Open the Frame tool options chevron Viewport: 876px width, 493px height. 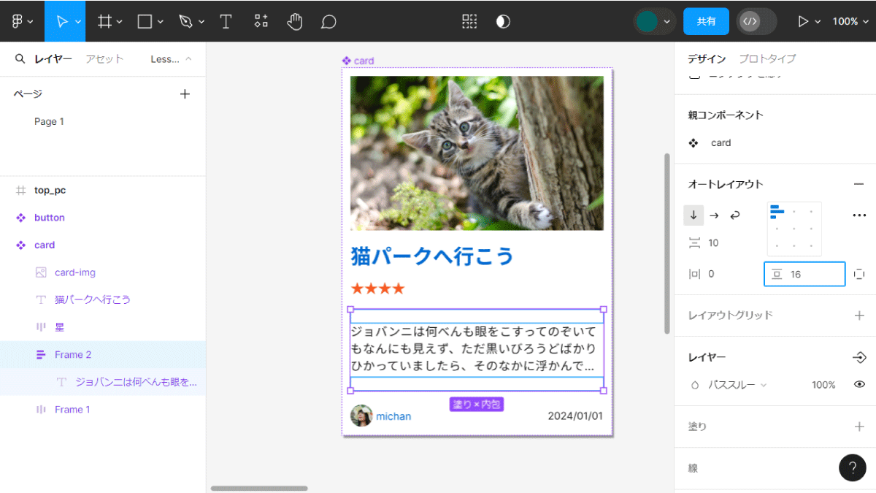click(120, 22)
